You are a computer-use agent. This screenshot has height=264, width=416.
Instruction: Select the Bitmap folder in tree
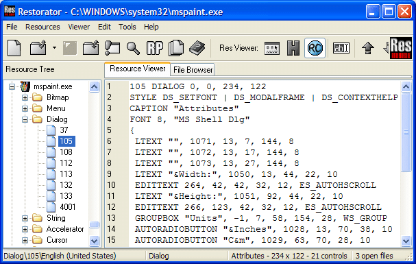(x=58, y=97)
